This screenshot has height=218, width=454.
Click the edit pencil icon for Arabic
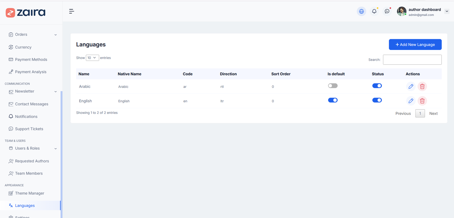pos(411,86)
